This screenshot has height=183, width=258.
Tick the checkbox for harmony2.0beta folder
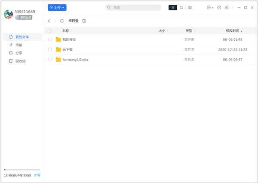click(x=50, y=60)
